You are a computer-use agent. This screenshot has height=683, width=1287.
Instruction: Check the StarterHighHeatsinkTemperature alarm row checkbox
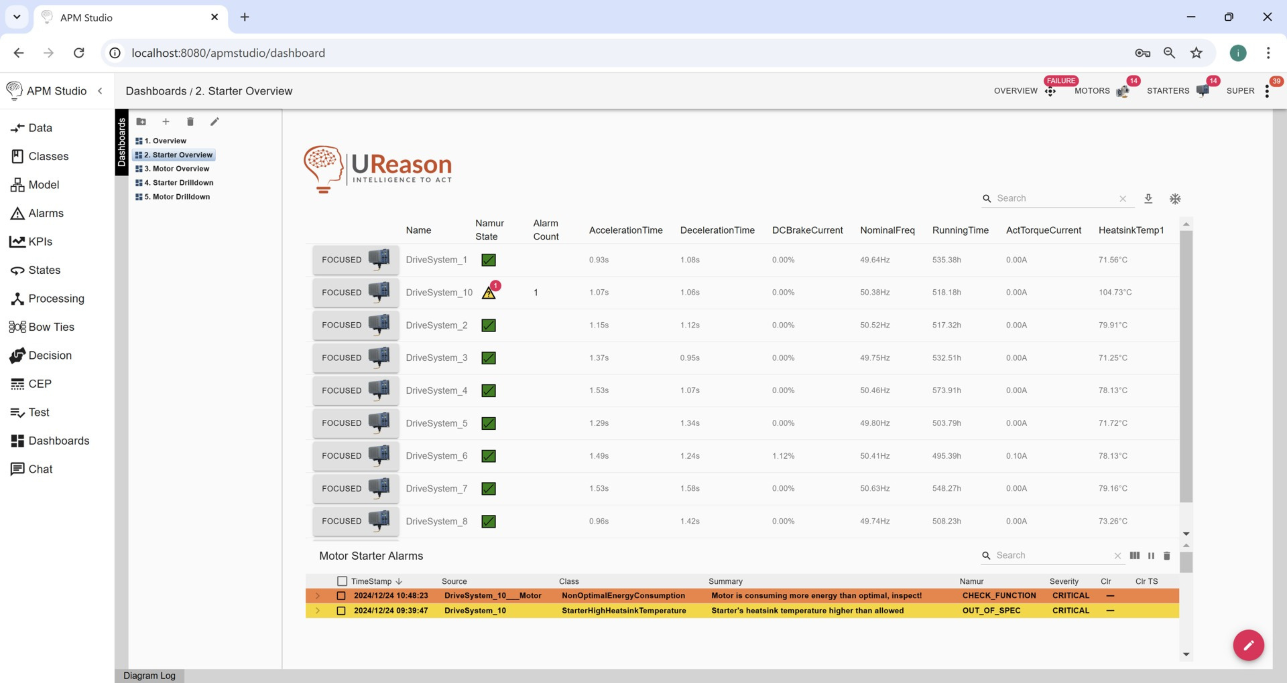[x=341, y=610]
